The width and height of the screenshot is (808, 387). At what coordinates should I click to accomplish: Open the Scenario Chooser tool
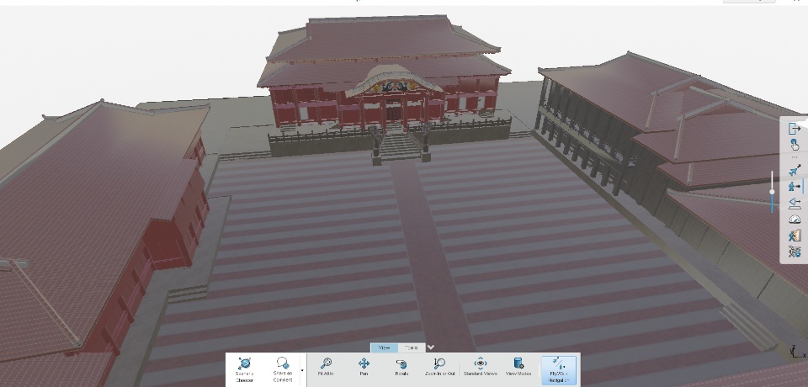pyautogui.click(x=244, y=369)
